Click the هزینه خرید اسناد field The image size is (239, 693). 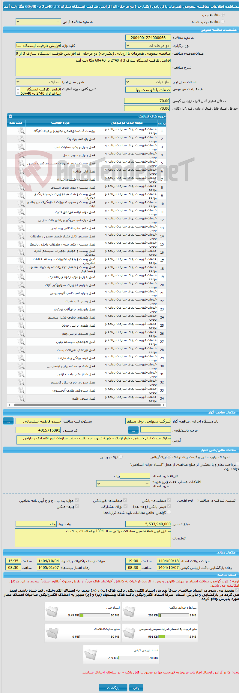pyautogui.click(x=135, y=476)
